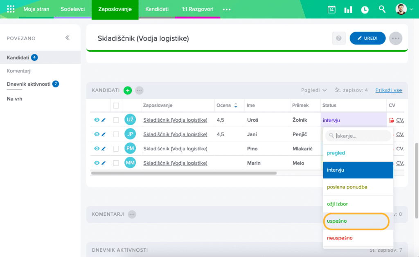Click the 'Prikaži vse' link
This screenshot has height=257, width=419.
(x=388, y=90)
